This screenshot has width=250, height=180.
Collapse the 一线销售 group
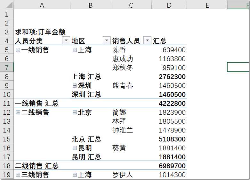click(18, 50)
